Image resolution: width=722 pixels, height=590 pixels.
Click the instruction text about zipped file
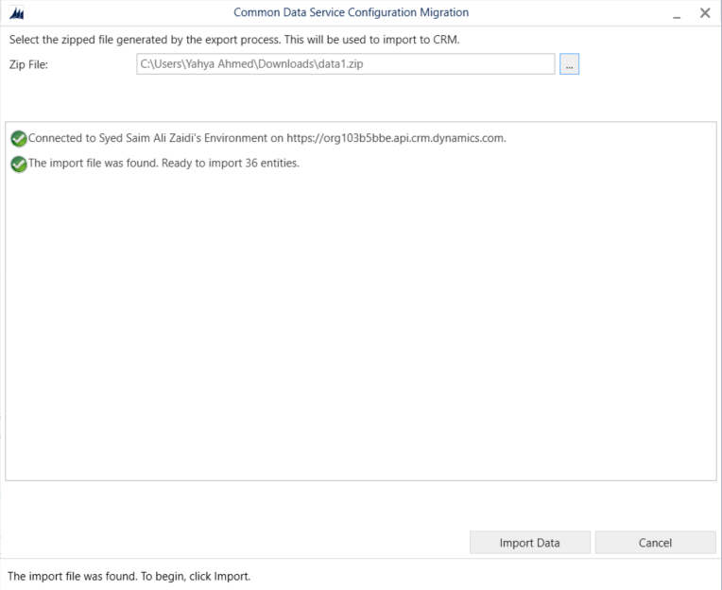(x=233, y=40)
